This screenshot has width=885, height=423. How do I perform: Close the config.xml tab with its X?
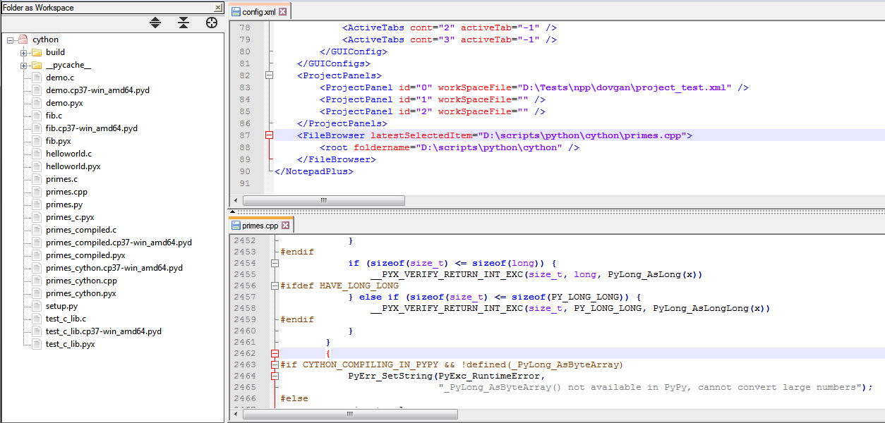coord(283,12)
